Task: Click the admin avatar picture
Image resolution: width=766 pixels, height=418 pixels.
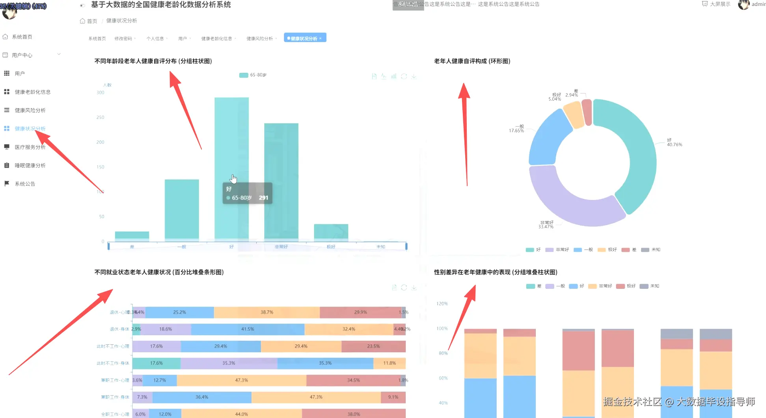Action: coord(744,4)
